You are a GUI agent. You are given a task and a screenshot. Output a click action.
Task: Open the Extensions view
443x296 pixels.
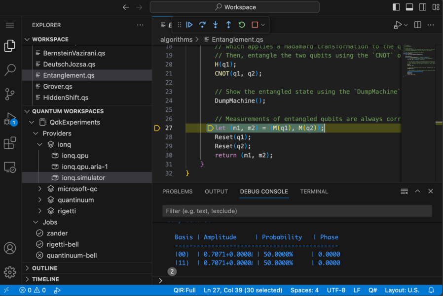pyautogui.click(x=10, y=143)
